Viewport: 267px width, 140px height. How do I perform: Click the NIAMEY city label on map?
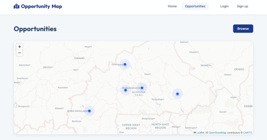[206, 65]
